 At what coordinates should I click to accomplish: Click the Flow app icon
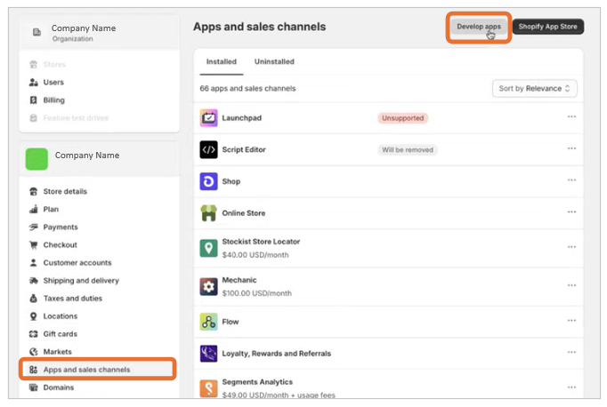[208, 322]
